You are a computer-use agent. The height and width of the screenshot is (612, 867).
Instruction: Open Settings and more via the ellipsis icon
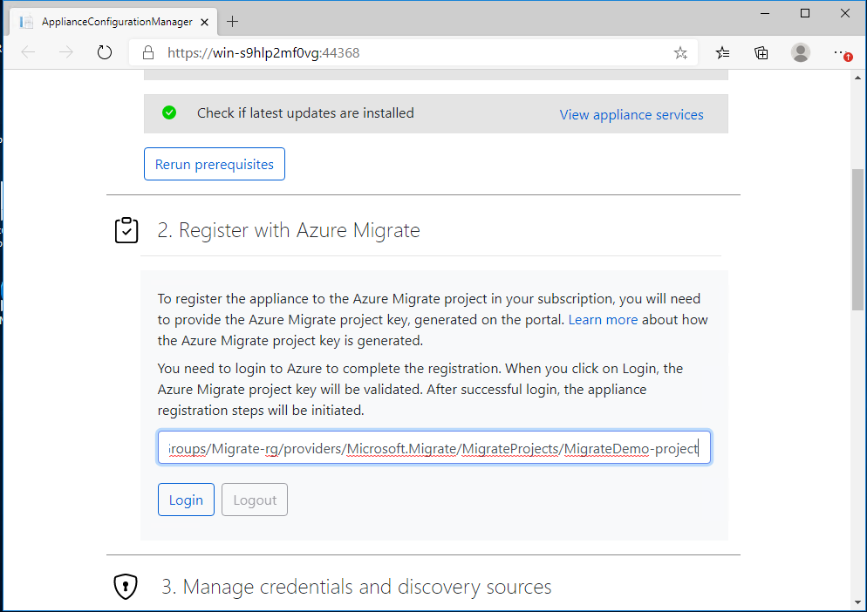[x=840, y=52]
